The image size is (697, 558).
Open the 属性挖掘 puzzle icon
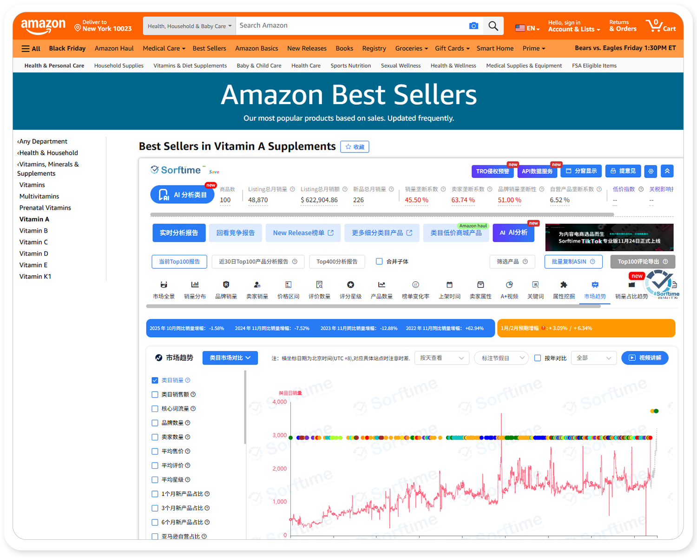pyautogui.click(x=564, y=285)
